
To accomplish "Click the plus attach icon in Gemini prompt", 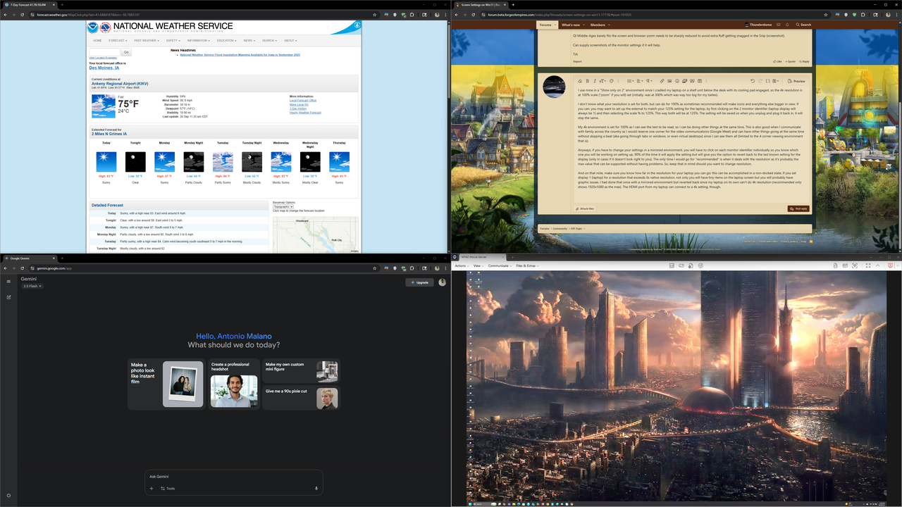I will [152, 488].
